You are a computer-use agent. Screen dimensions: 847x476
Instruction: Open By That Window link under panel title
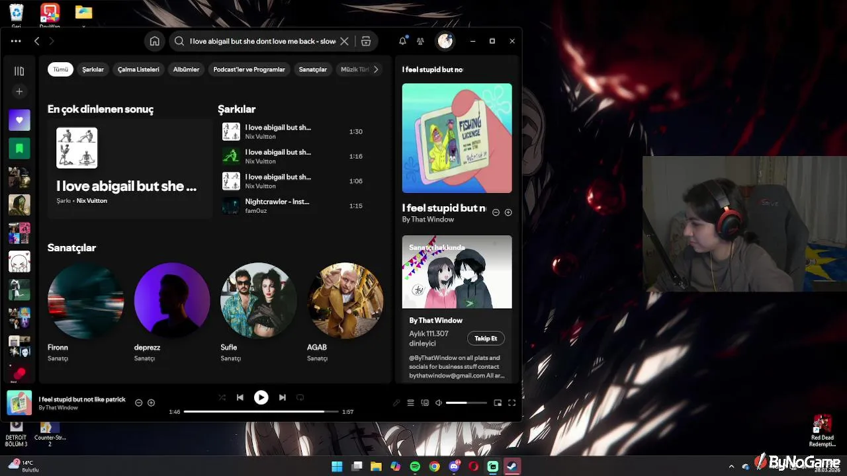pyautogui.click(x=428, y=219)
